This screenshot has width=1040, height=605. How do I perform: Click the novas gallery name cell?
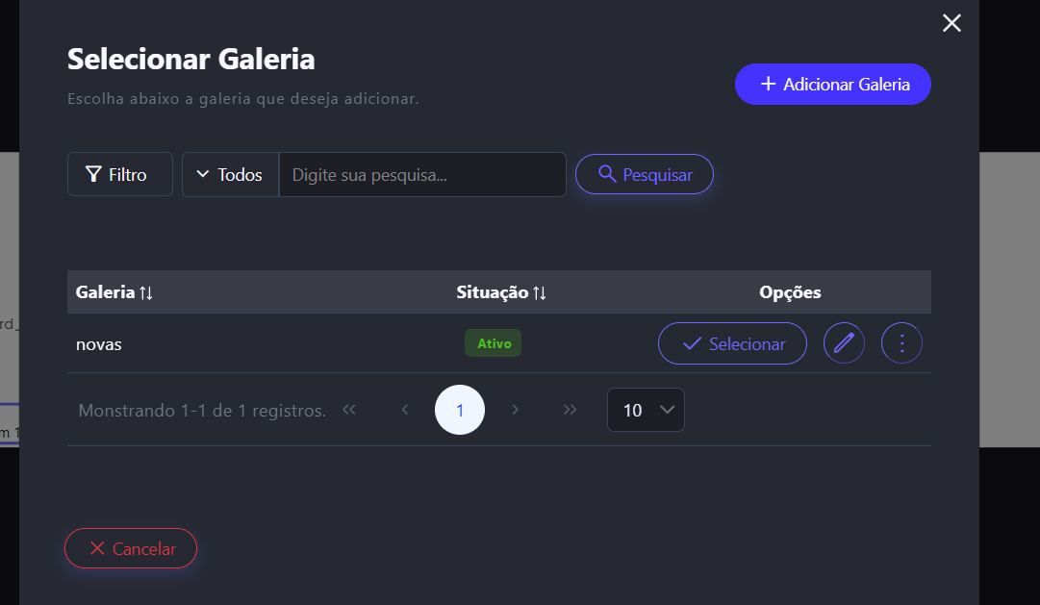(x=99, y=343)
